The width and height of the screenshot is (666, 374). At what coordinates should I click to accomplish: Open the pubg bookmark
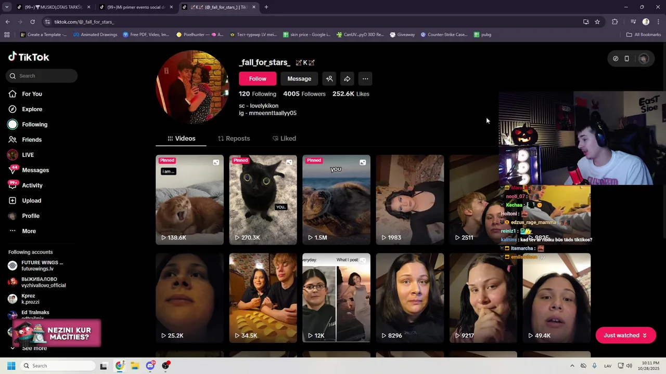(482, 35)
